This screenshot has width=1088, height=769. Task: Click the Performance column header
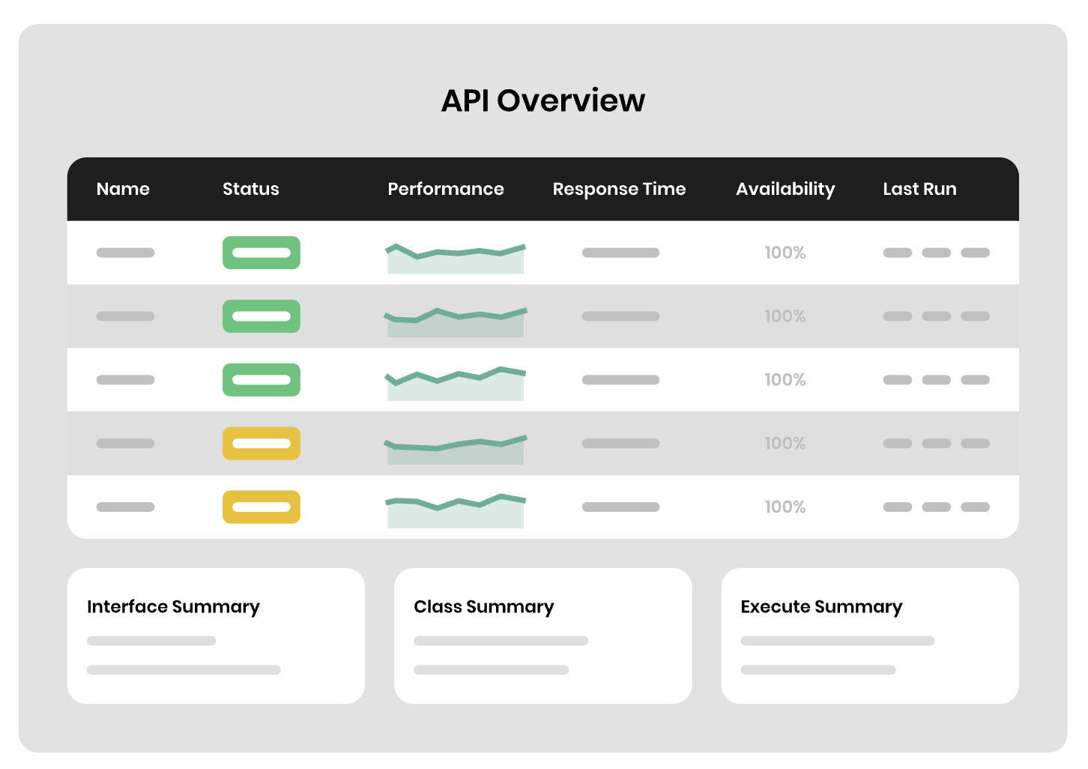pos(445,189)
